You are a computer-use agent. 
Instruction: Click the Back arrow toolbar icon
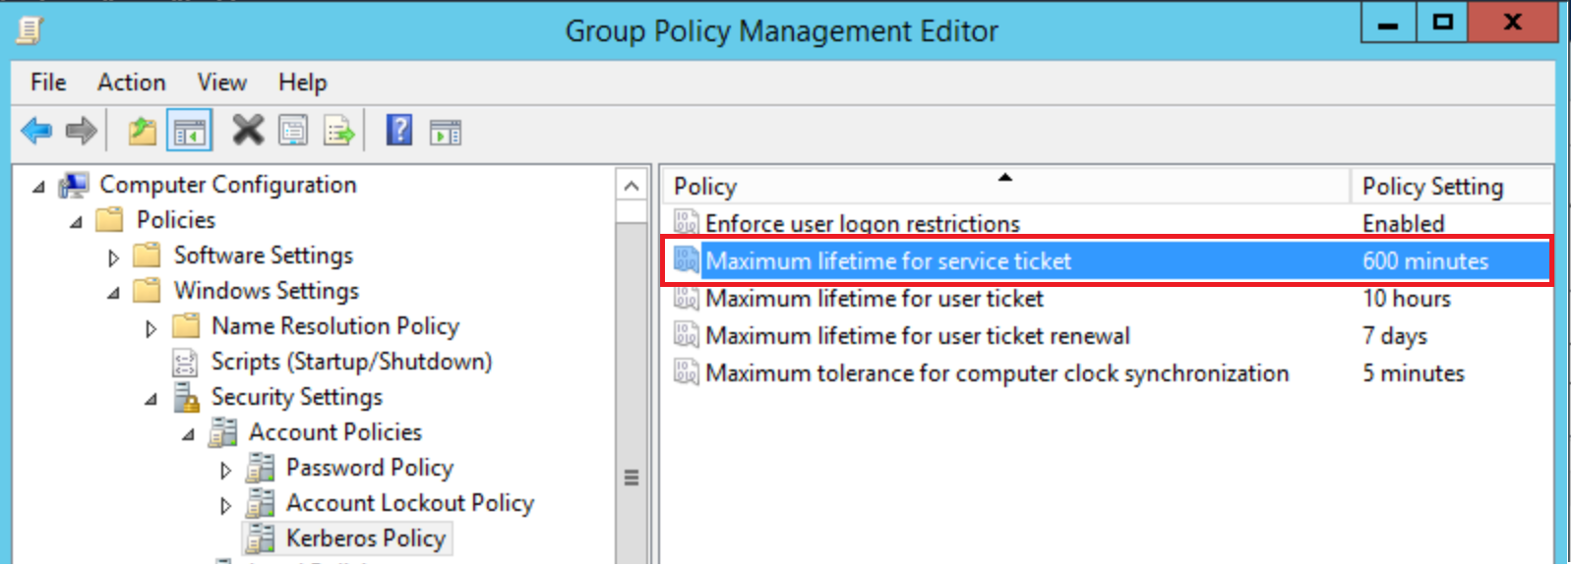click(x=36, y=131)
